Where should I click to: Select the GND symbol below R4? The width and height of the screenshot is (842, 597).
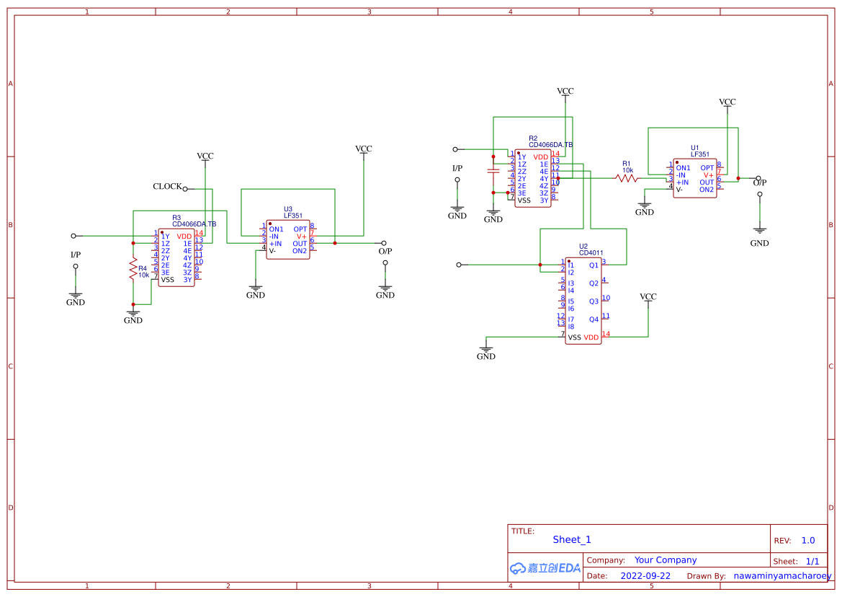133,314
